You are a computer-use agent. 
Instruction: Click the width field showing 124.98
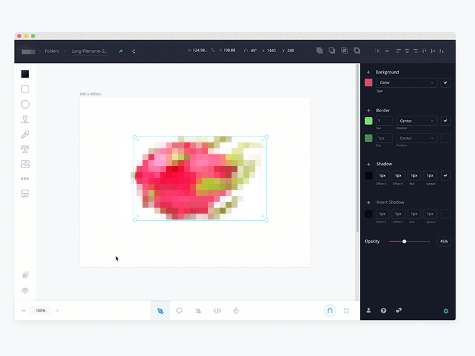(x=199, y=50)
